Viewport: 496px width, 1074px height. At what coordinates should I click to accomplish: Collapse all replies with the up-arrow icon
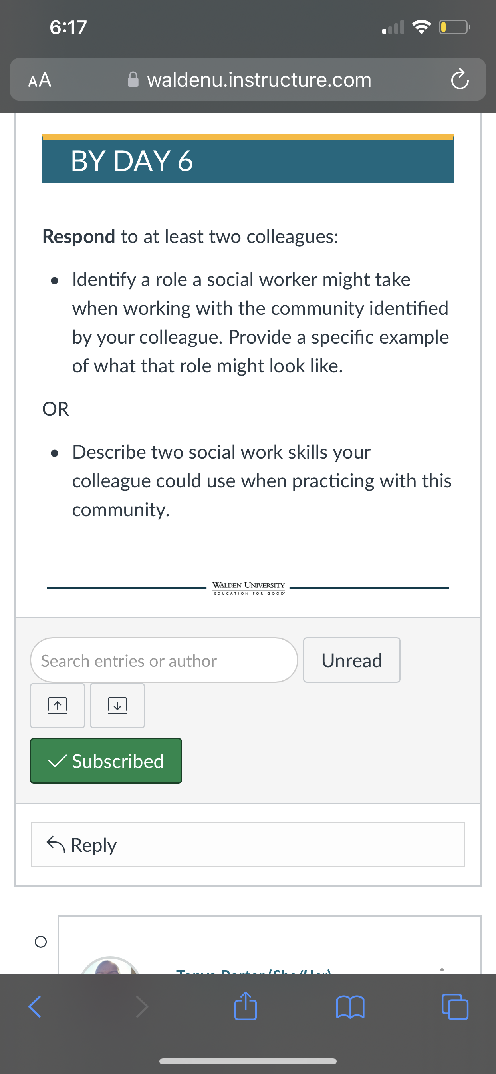(58, 706)
